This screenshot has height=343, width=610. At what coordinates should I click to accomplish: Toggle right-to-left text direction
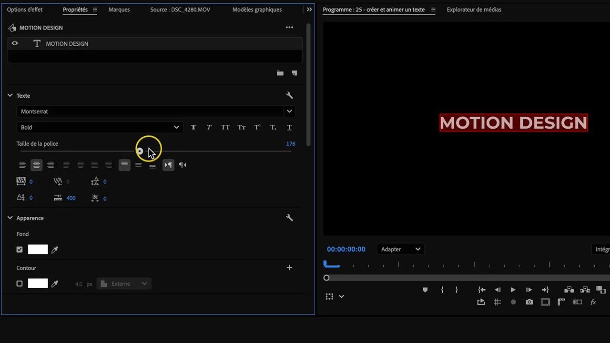point(183,165)
